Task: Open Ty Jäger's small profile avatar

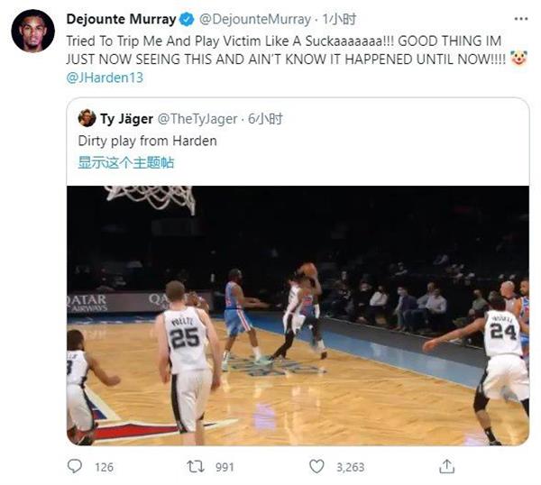Action: coord(87,118)
